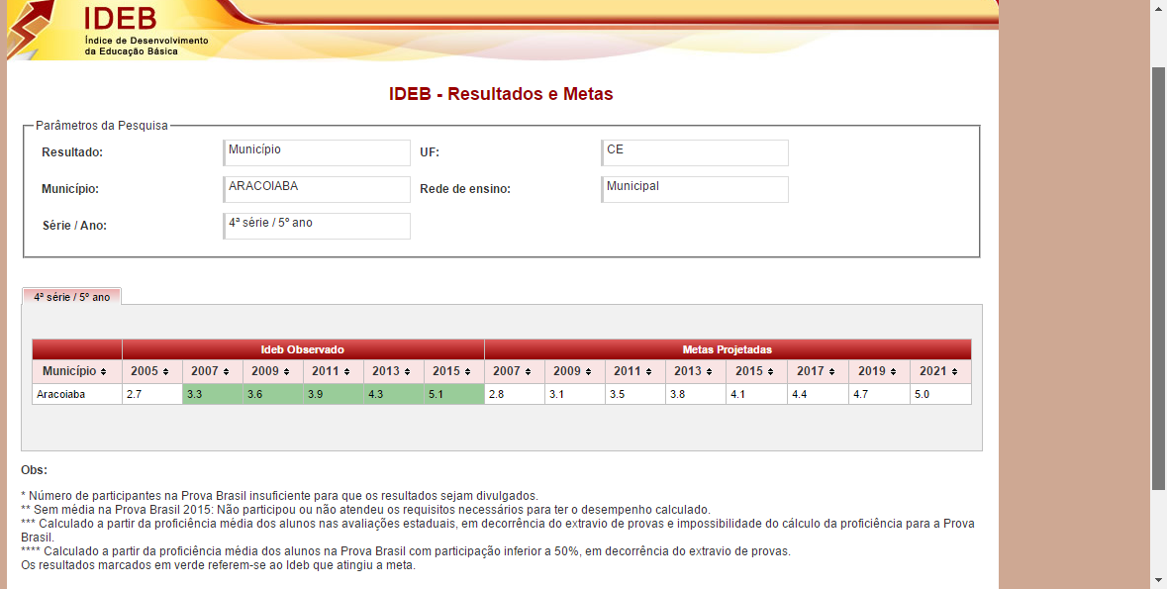Click the Rede de ensino field showing Municipal

[695, 189]
